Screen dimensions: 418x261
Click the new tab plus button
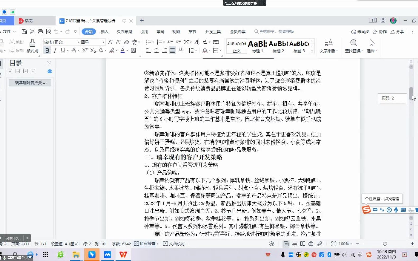point(142,21)
